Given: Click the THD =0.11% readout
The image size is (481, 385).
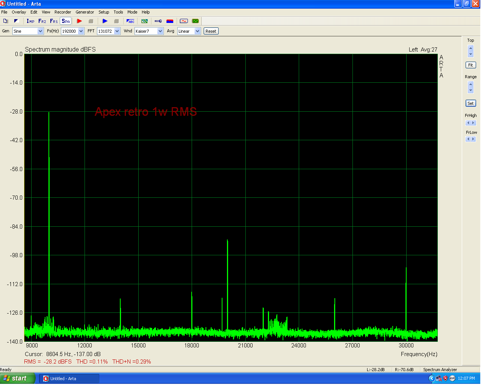Looking at the screenshot, I should 92,362.
